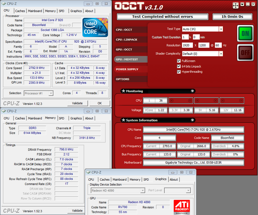Click the refresh rate field showing 60

pos(218,45)
